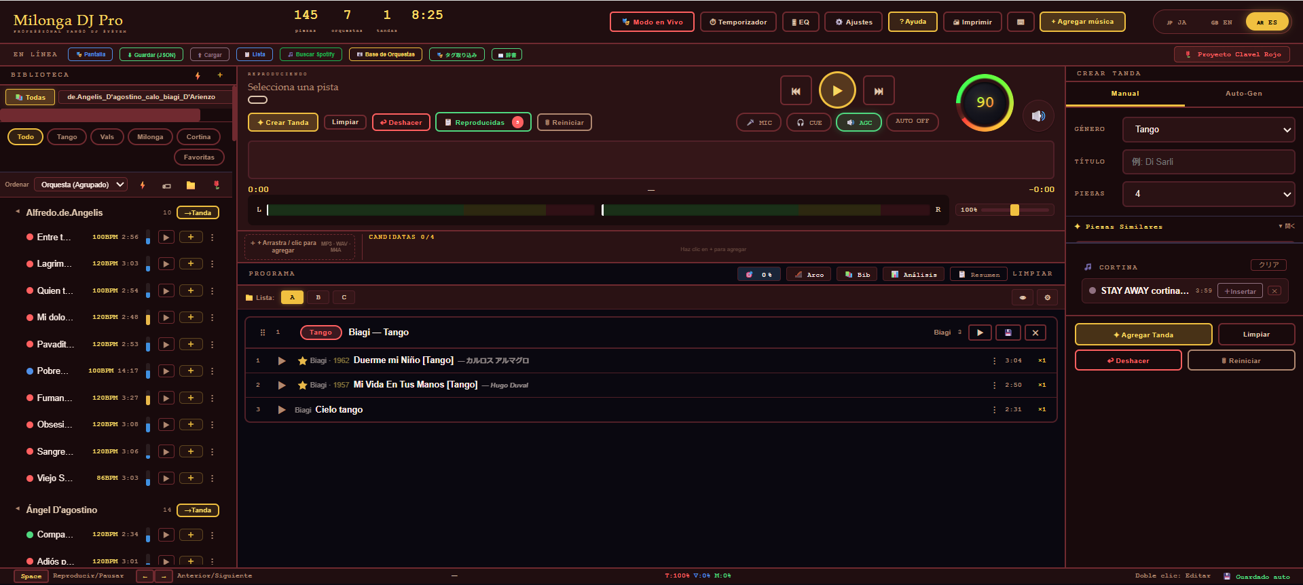This screenshot has height=585, width=1303.
Task: Save the Biagi — Tango tanda with disk icon
Action: coord(1008,333)
